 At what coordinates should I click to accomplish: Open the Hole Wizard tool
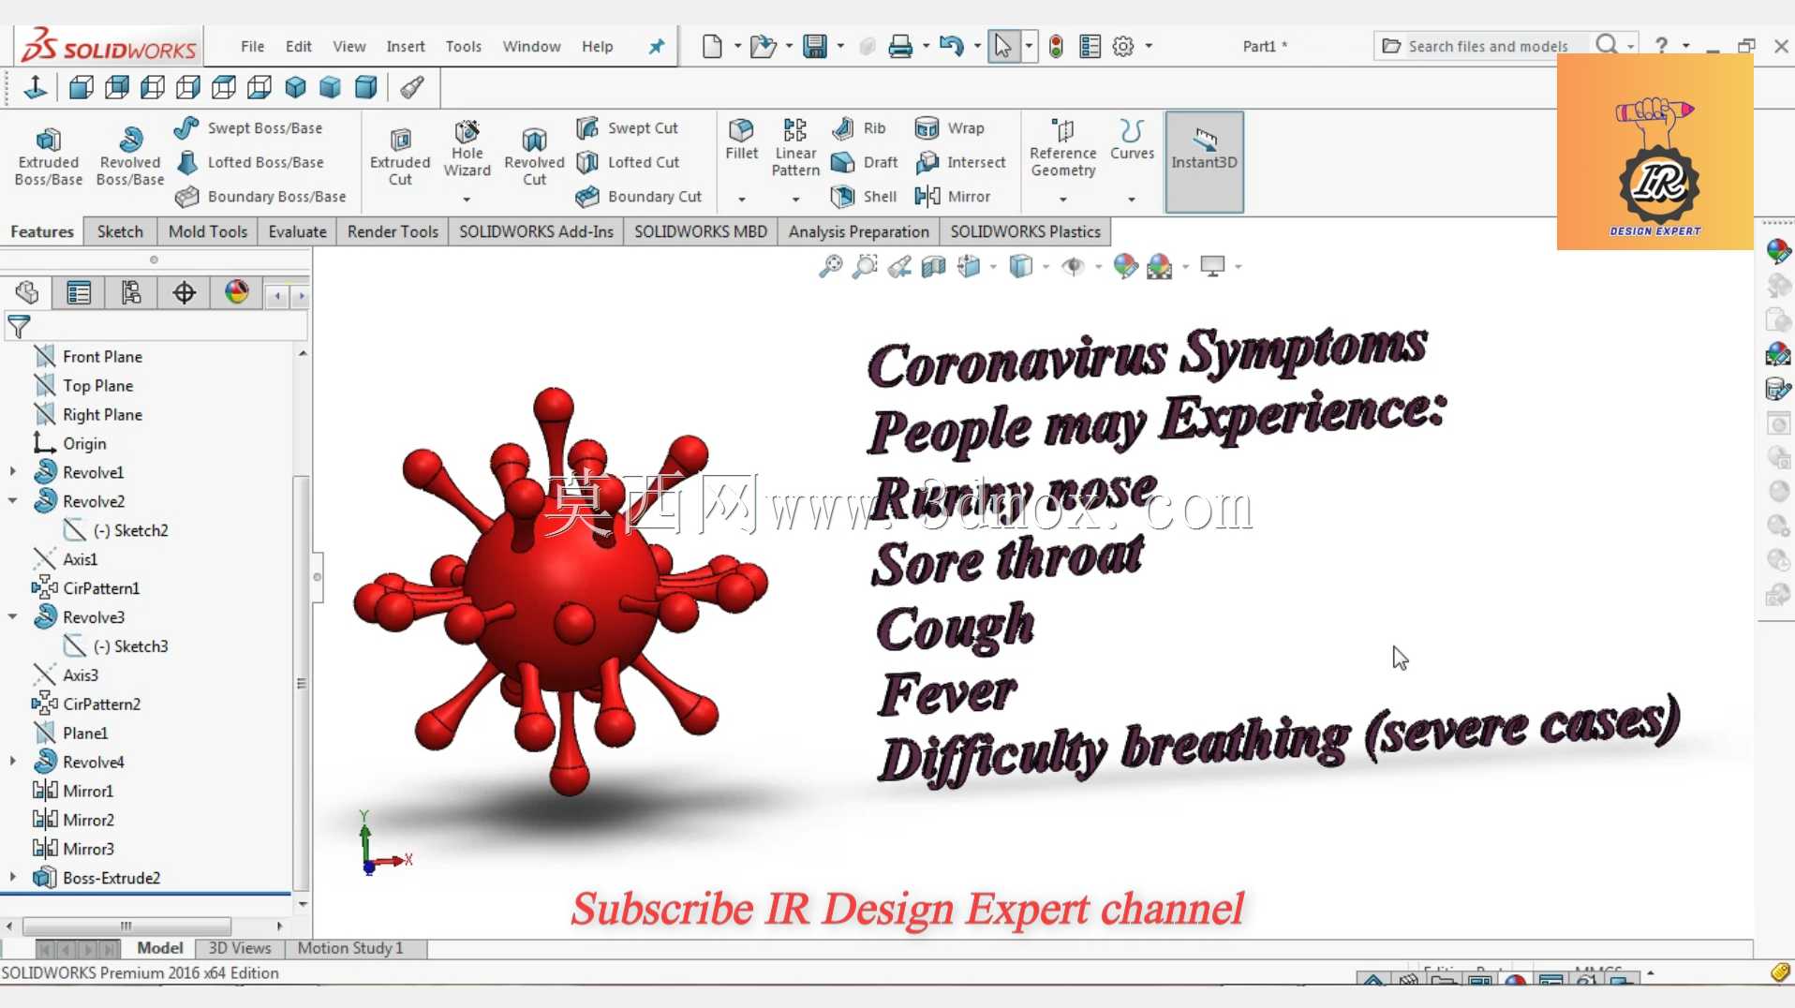click(x=467, y=148)
